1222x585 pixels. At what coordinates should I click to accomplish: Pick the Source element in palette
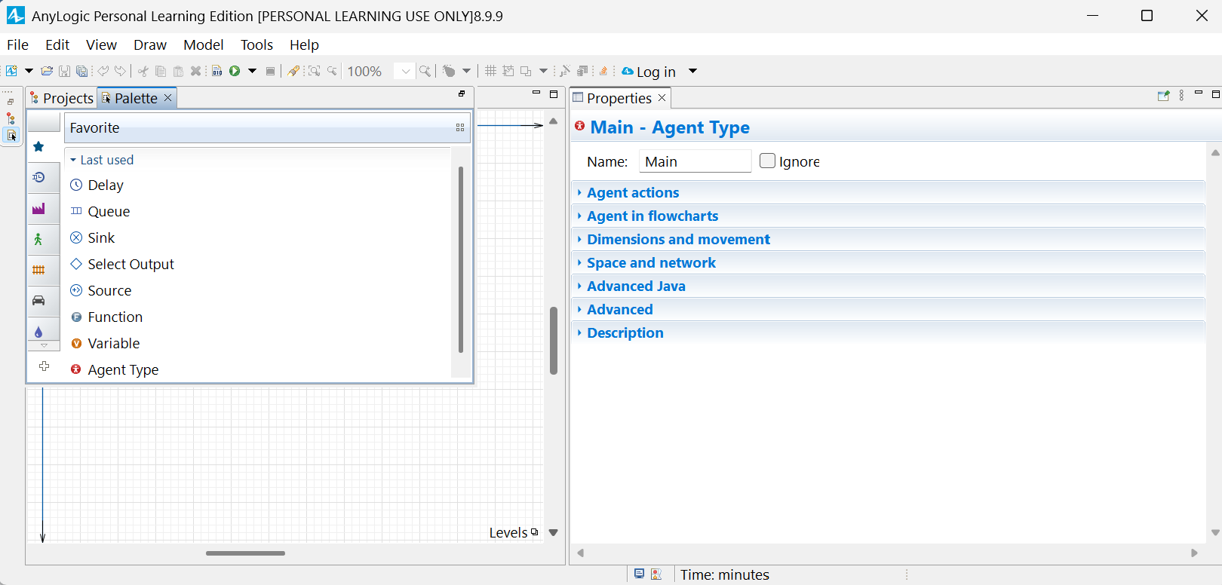100,291
